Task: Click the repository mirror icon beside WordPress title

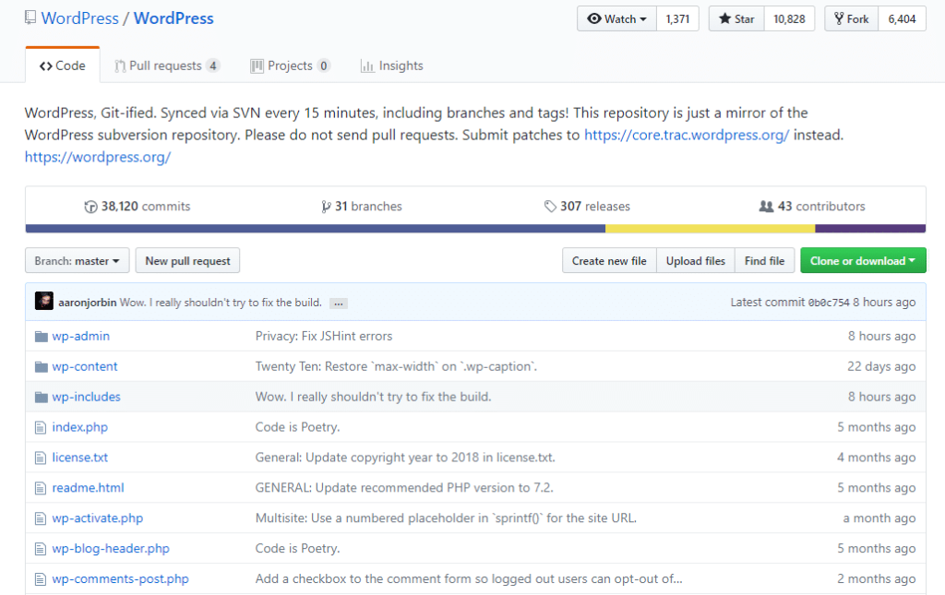Action: 29,18
